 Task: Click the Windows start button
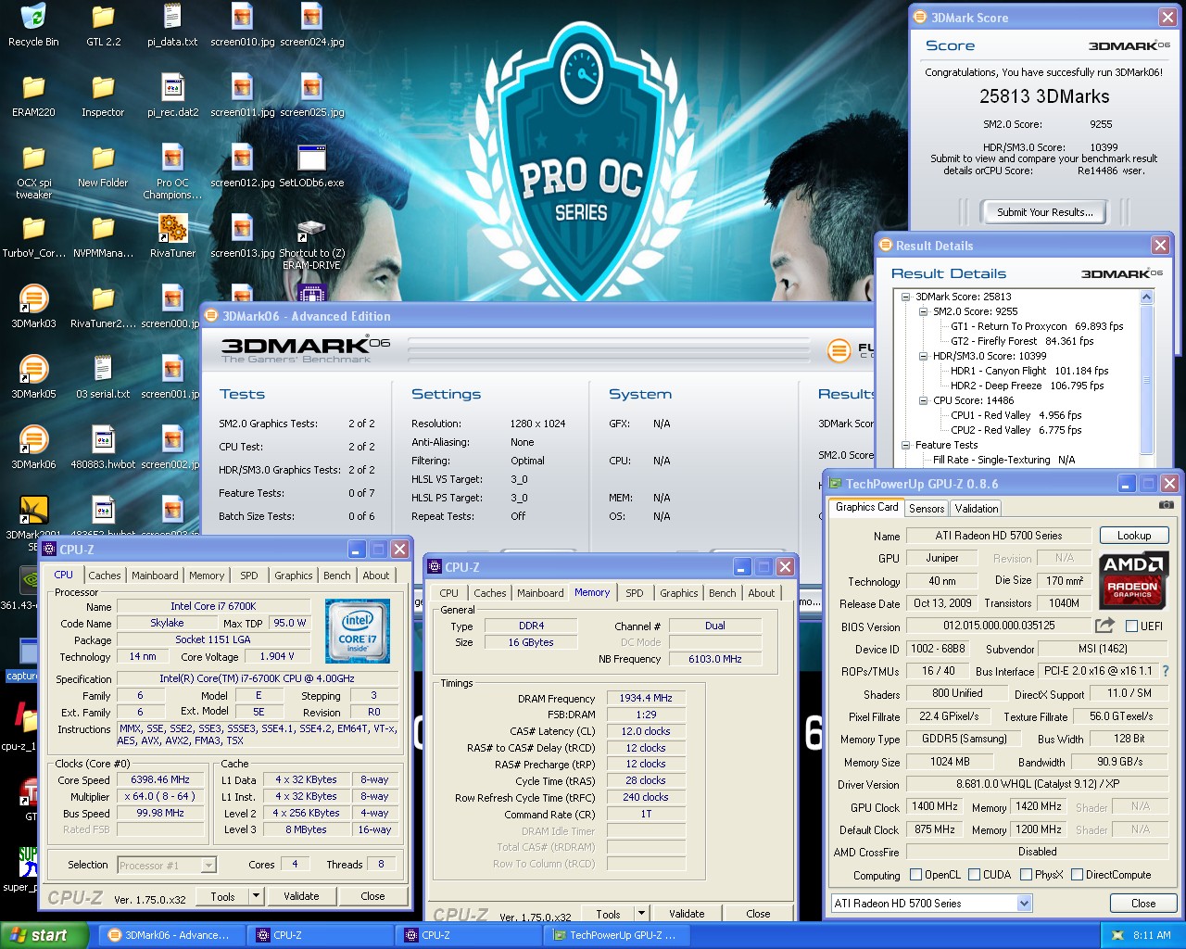click(x=44, y=935)
